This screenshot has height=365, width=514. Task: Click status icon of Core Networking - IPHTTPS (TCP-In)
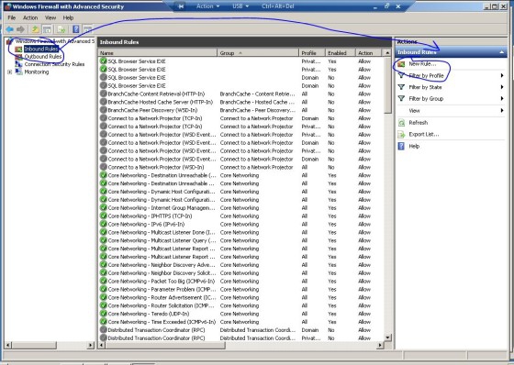coord(104,216)
